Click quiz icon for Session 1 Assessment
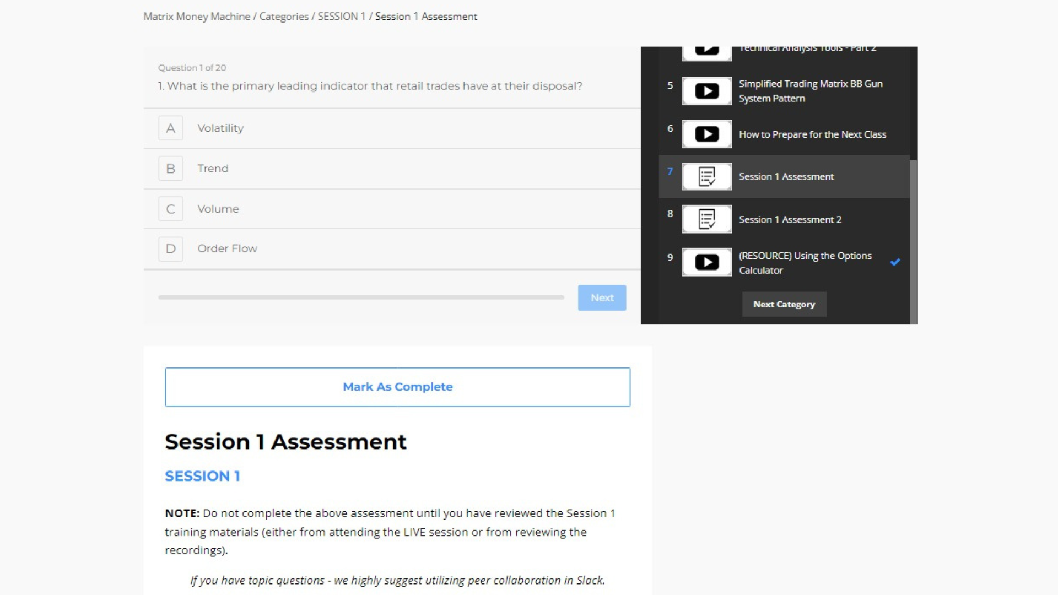 706,177
